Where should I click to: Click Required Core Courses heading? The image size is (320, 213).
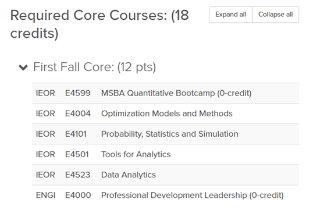coord(99,24)
